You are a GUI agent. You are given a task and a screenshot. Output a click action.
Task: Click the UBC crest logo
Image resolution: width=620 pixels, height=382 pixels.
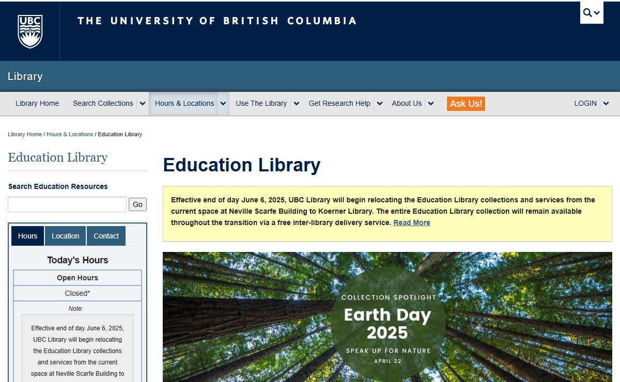pos(30,31)
